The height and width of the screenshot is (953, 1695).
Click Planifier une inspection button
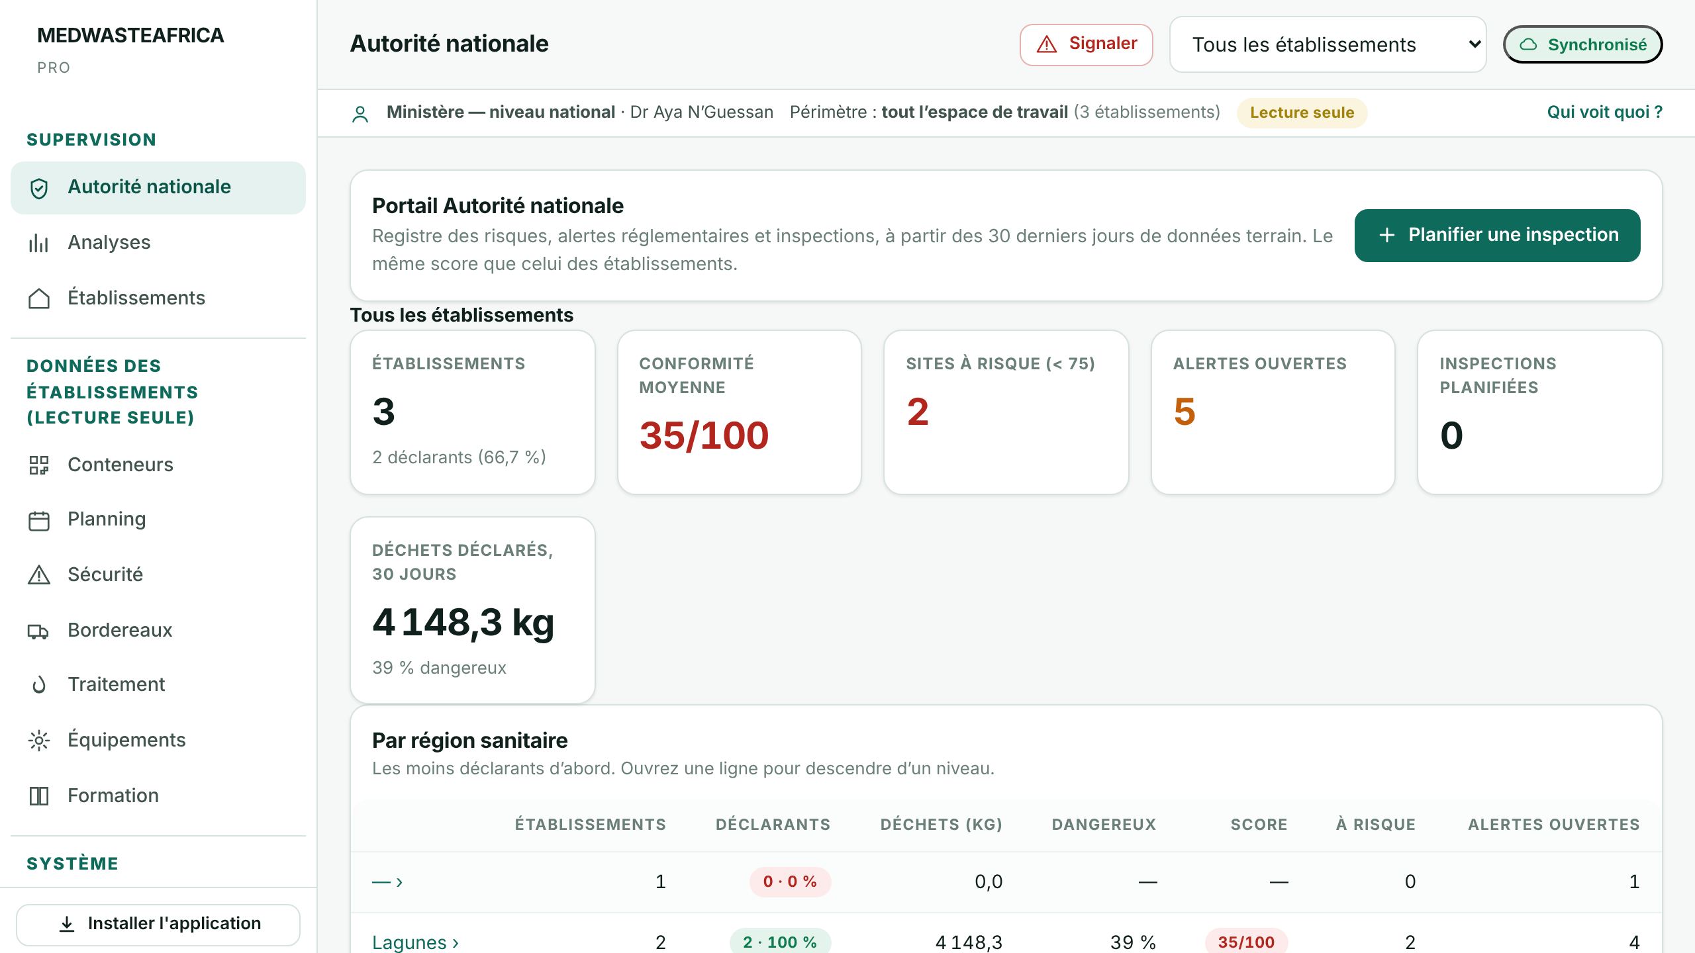(x=1497, y=236)
